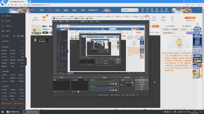Viewport: 204px width, 114px height.
Task: Move the OBS scene down
Action: pos(63,92)
